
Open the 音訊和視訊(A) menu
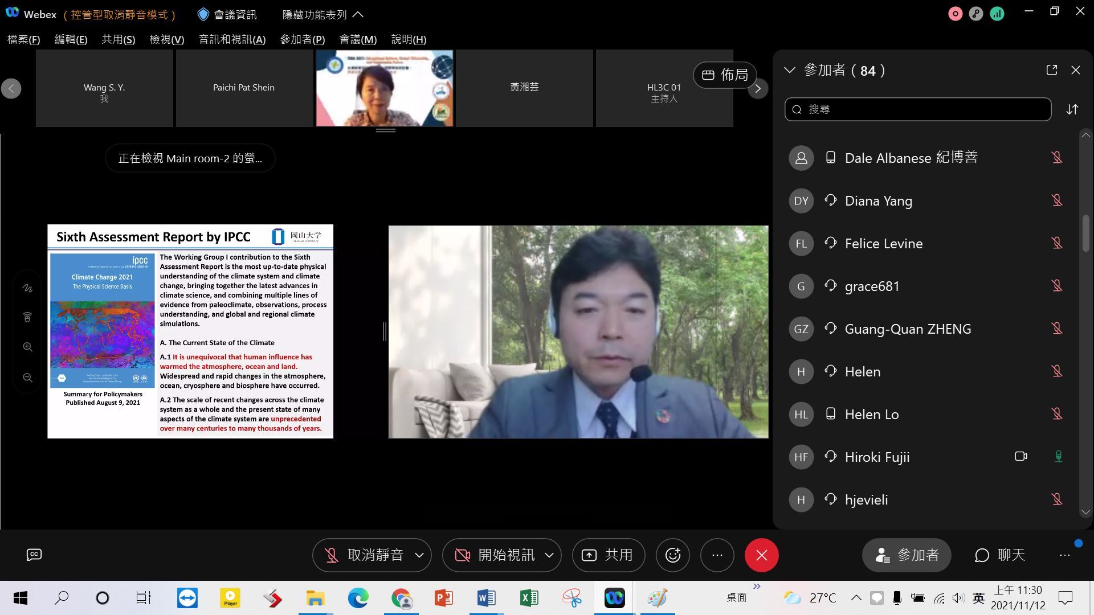[x=232, y=39]
